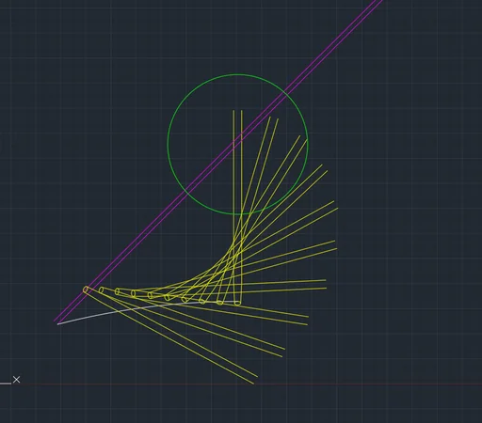This screenshot has width=482, height=423.
Task: Click the lower end of the bottommost yellow line
Action: pos(253,384)
